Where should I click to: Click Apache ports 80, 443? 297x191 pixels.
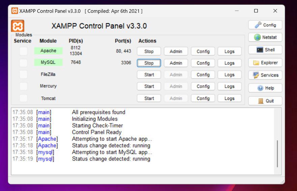tap(124, 51)
